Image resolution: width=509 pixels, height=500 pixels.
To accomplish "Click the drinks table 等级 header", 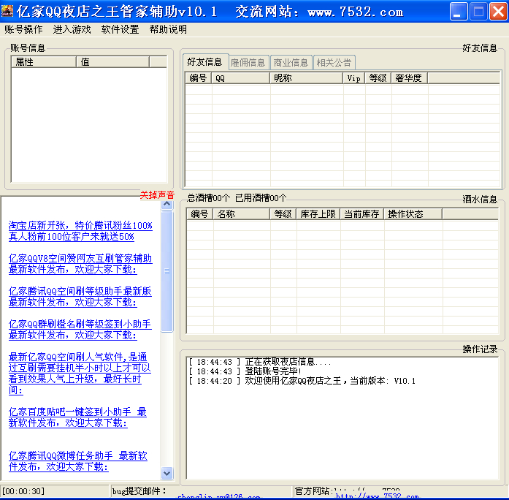I will (x=283, y=213).
